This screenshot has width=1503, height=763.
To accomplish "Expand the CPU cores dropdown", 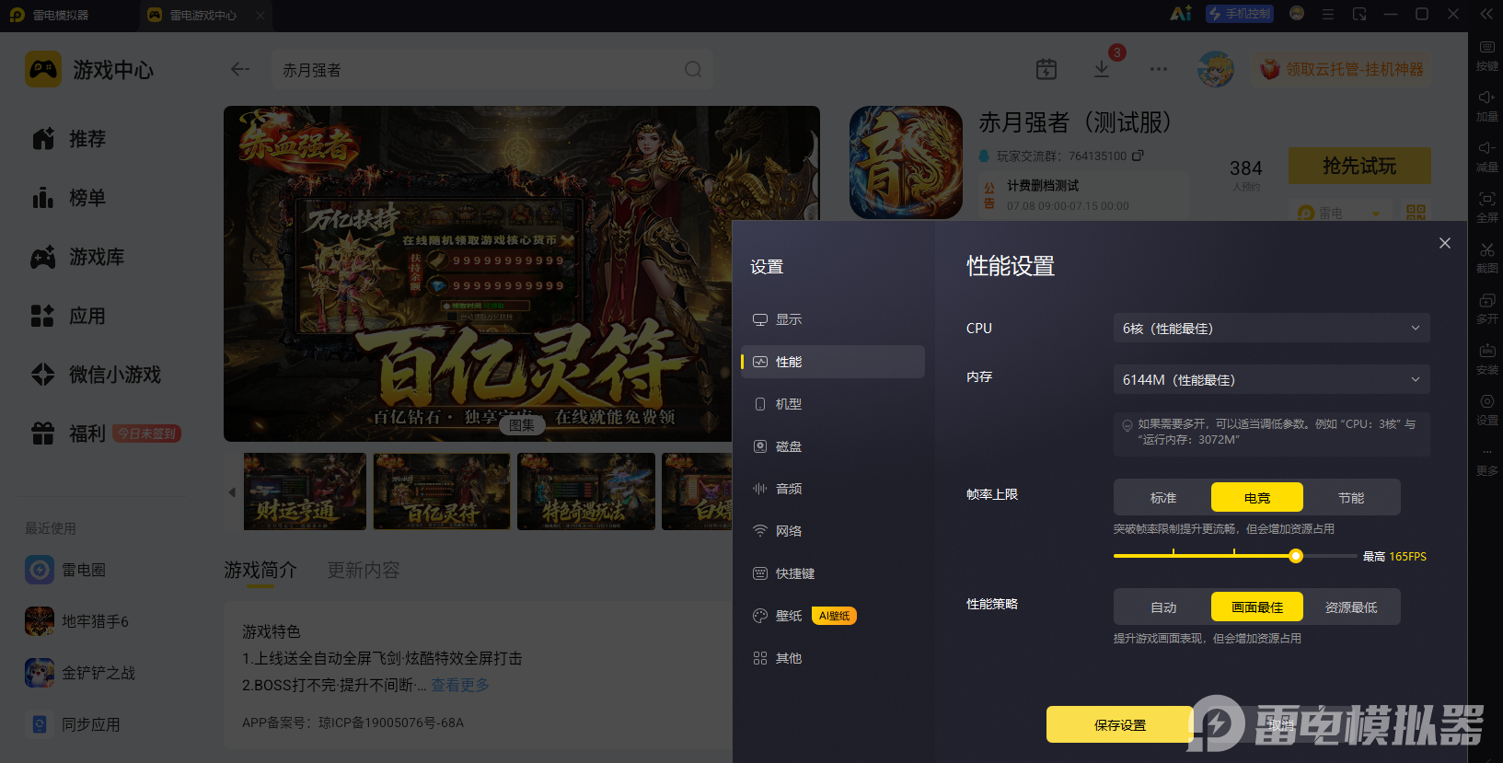I will [1272, 328].
